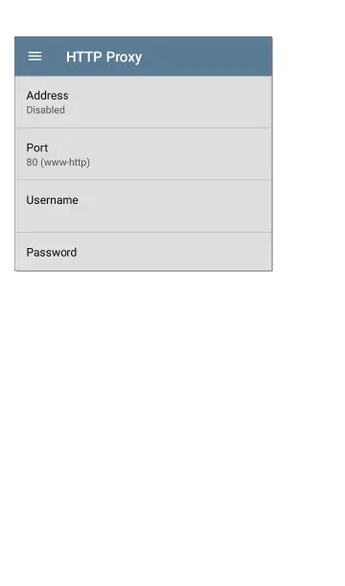Tap the three-line menu icon beside HTTP Proxy
The image size is (345, 586).
(x=34, y=56)
